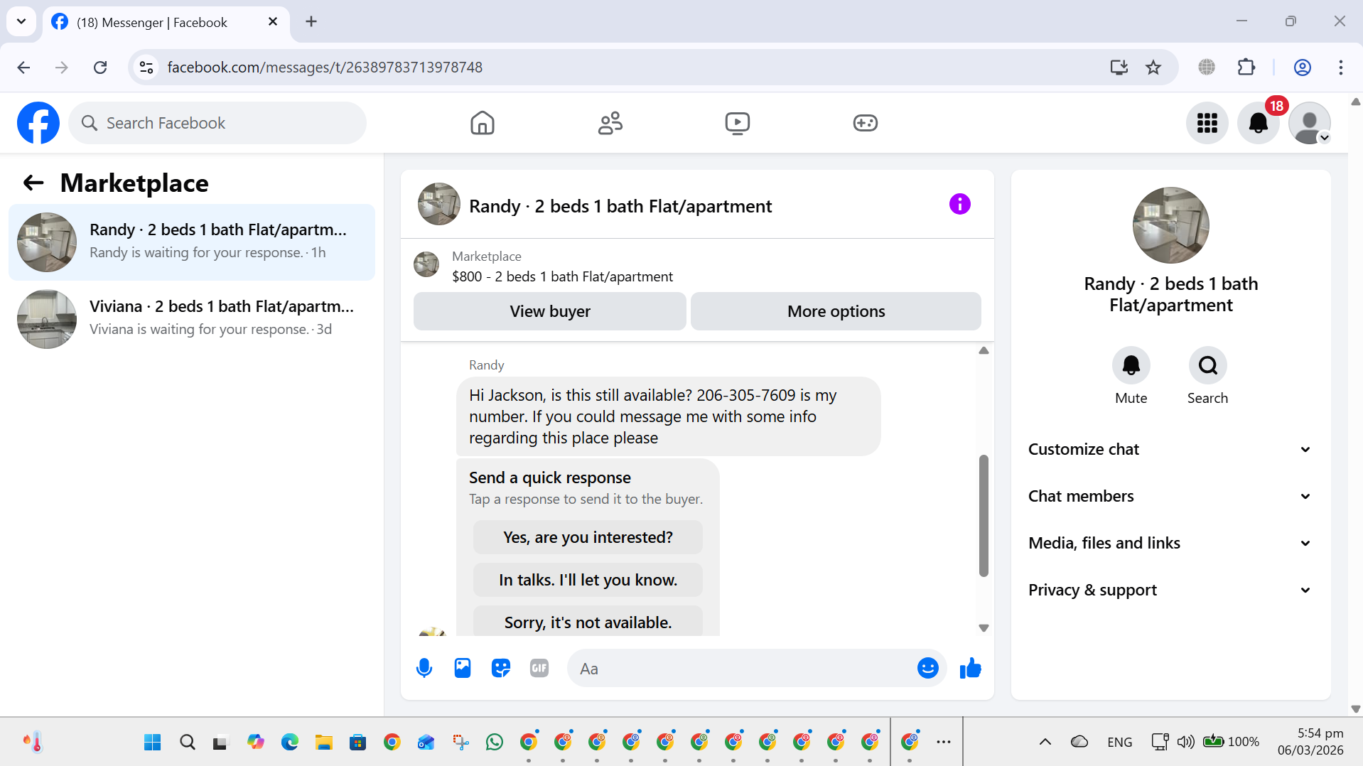Expand Customize chat section

1170,450
